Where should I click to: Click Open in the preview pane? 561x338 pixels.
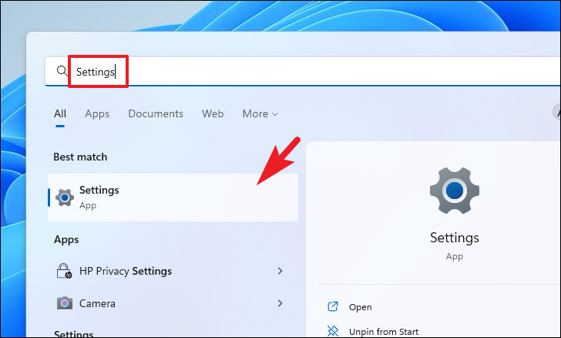coord(361,307)
